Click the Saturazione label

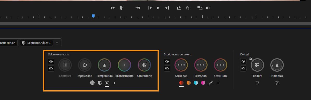coord(144,76)
